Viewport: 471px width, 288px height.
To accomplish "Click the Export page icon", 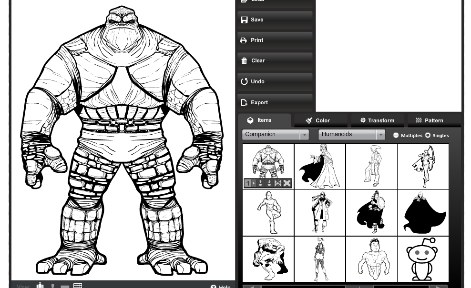I will coord(244,103).
